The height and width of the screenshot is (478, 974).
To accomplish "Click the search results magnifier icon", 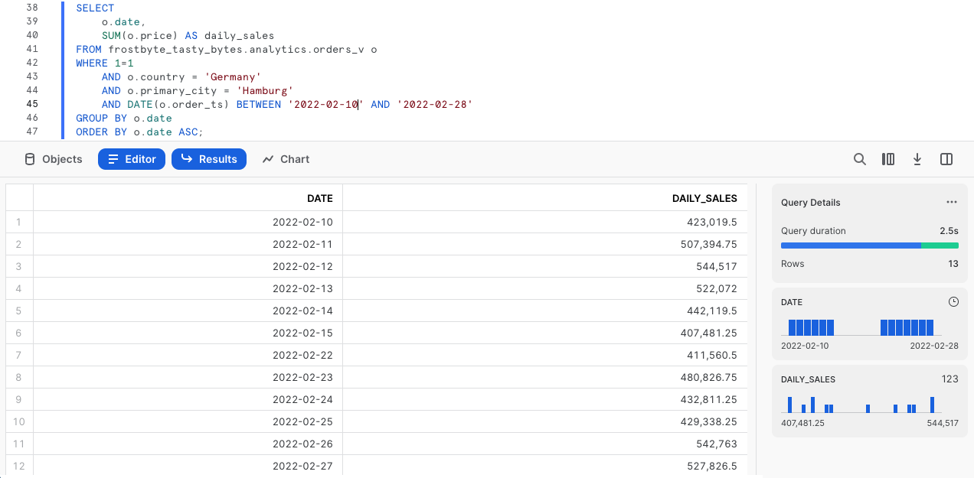I will tap(860, 159).
